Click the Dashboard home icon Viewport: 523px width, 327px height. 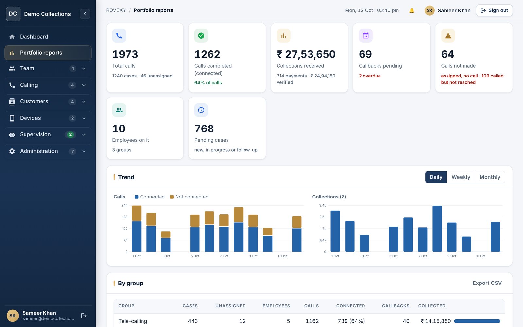click(12, 37)
